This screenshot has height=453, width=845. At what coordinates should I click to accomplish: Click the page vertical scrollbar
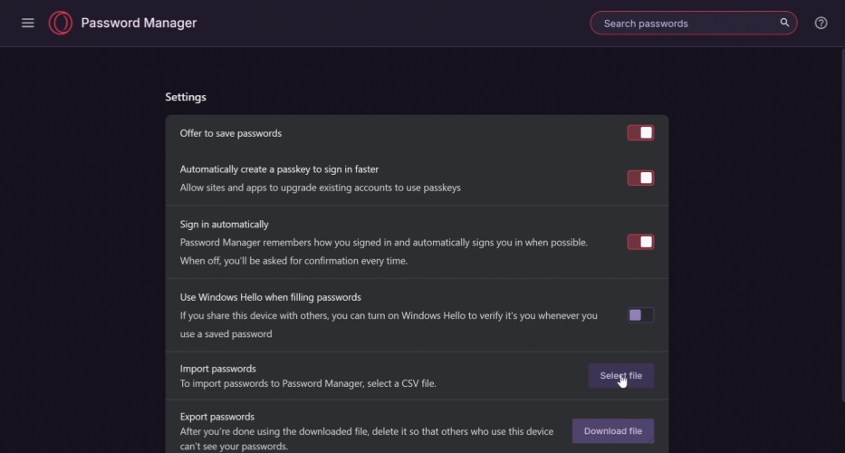pyautogui.click(x=842, y=226)
